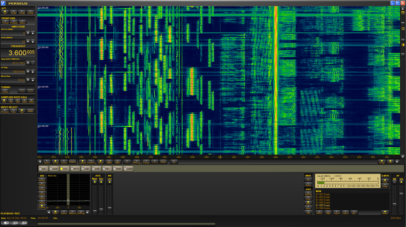Increase the Wheel Step value

33,80
